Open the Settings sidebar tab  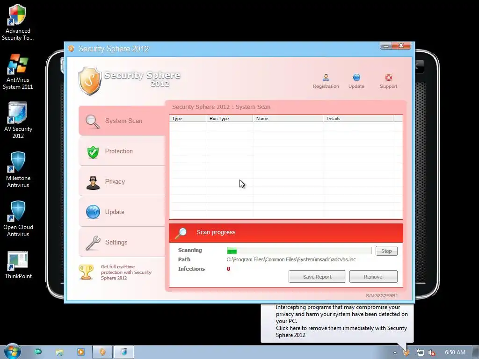(x=122, y=242)
